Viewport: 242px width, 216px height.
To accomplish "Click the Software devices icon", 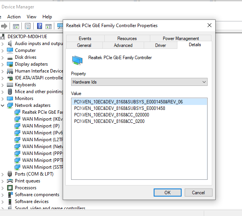I will [10, 201].
